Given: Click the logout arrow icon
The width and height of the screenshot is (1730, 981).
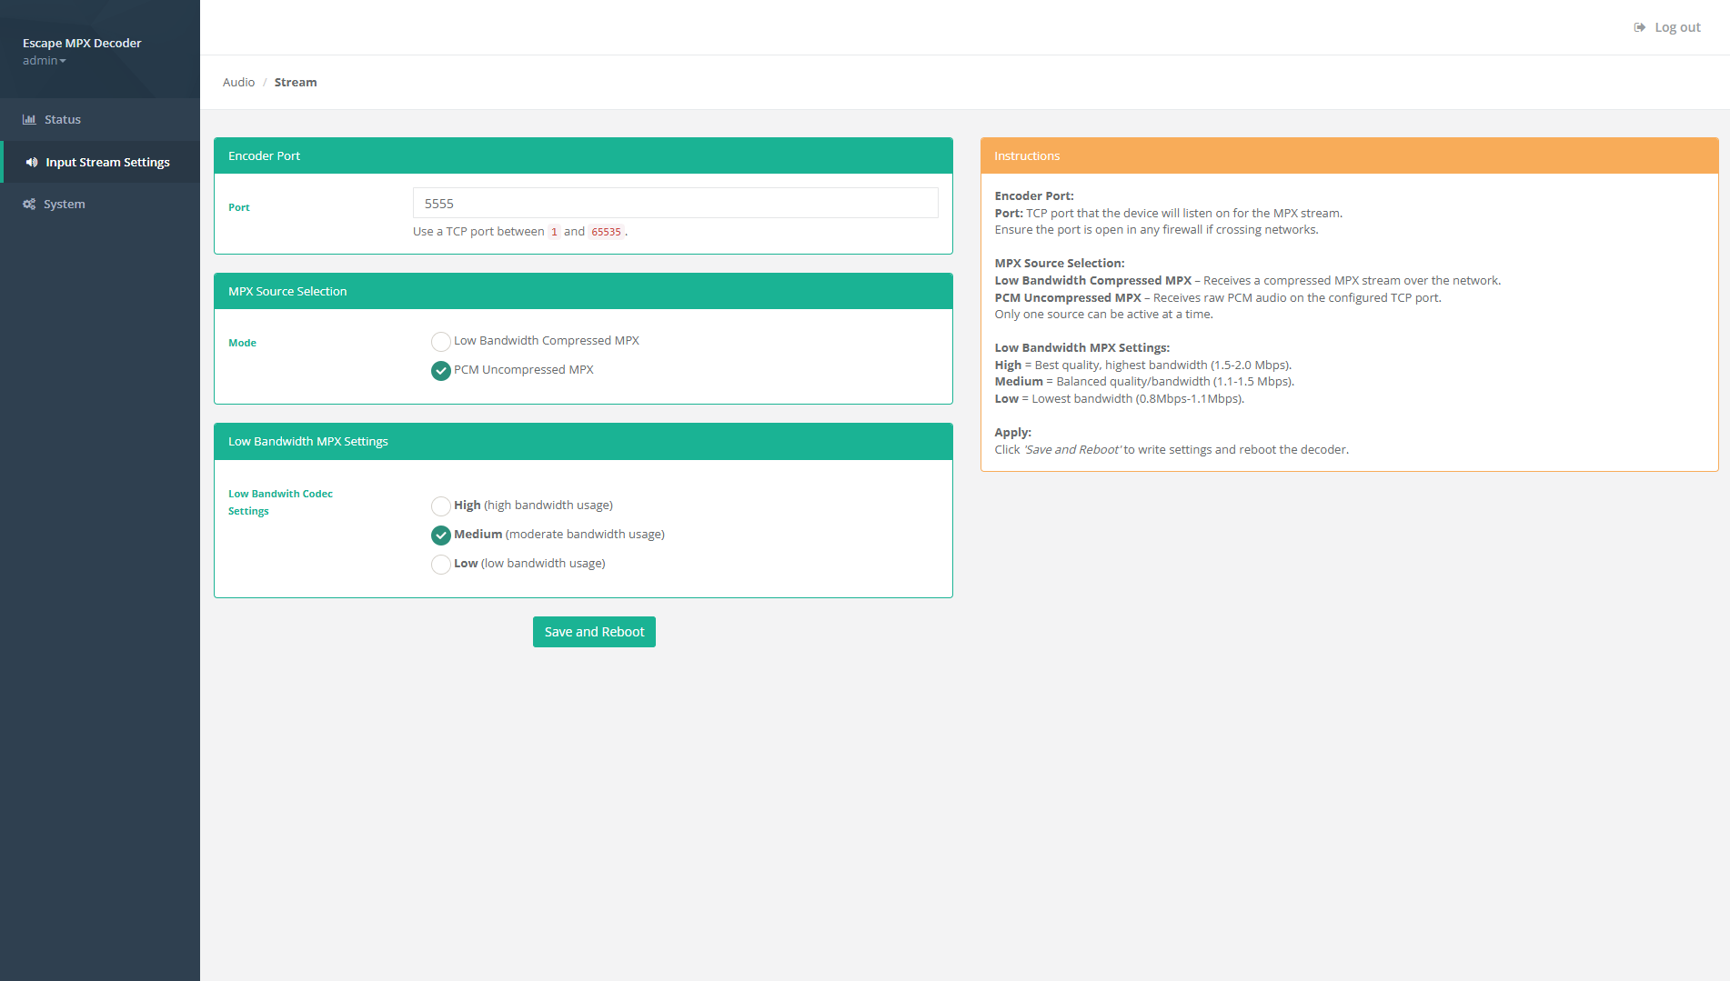Looking at the screenshot, I should [x=1638, y=26].
